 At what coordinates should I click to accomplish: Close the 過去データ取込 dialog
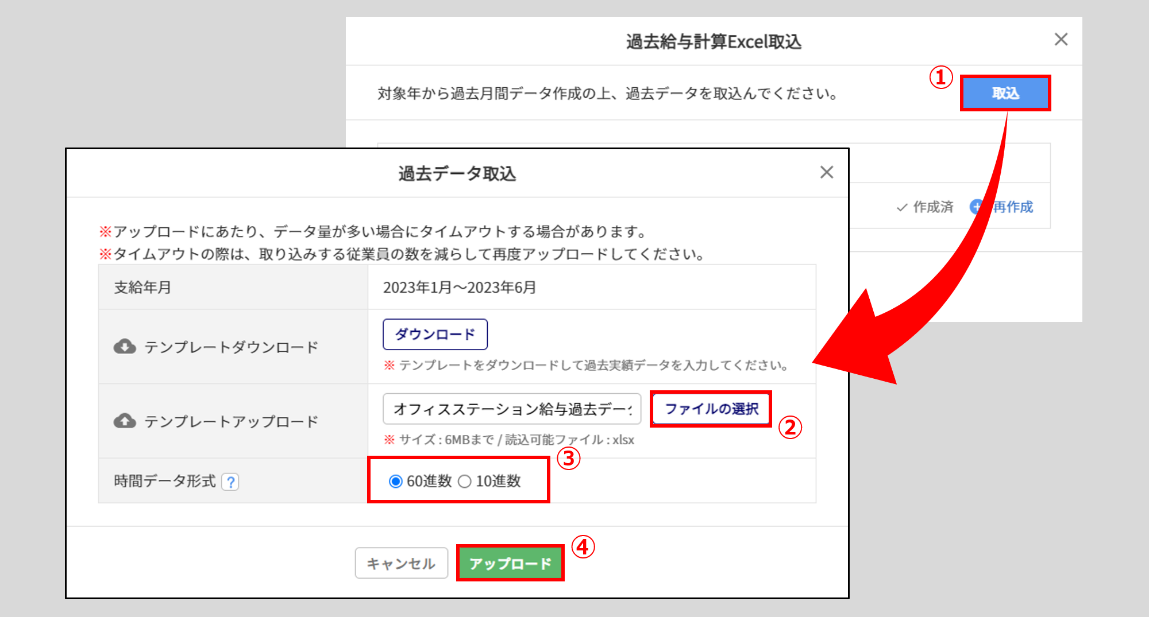[827, 172]
